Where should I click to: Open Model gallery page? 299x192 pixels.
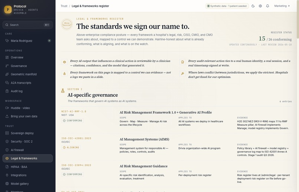point(28,183)
